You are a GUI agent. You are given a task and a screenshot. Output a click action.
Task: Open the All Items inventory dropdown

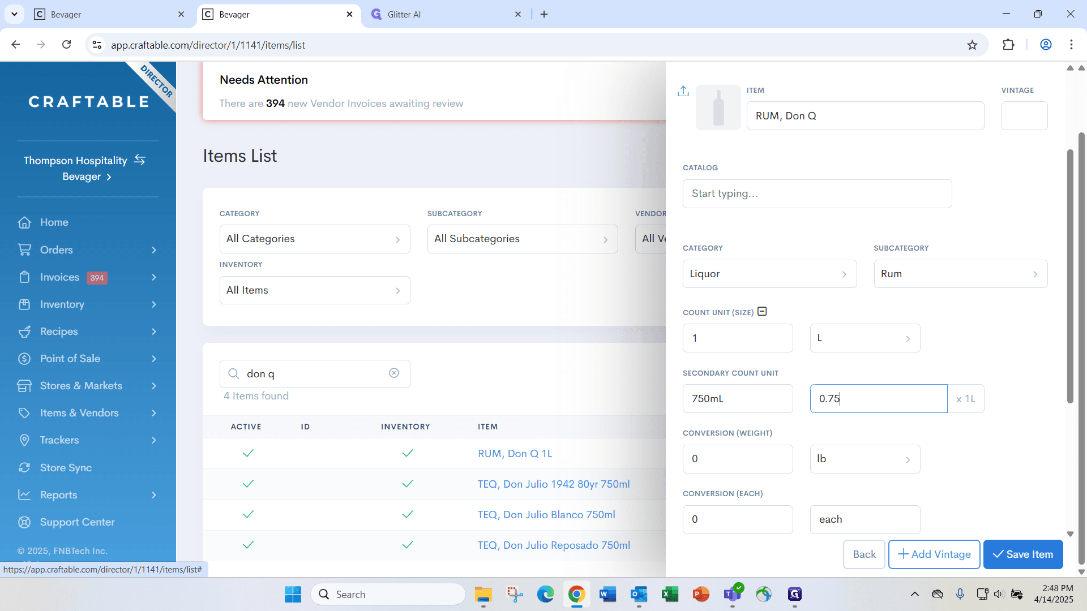[315, 290]
